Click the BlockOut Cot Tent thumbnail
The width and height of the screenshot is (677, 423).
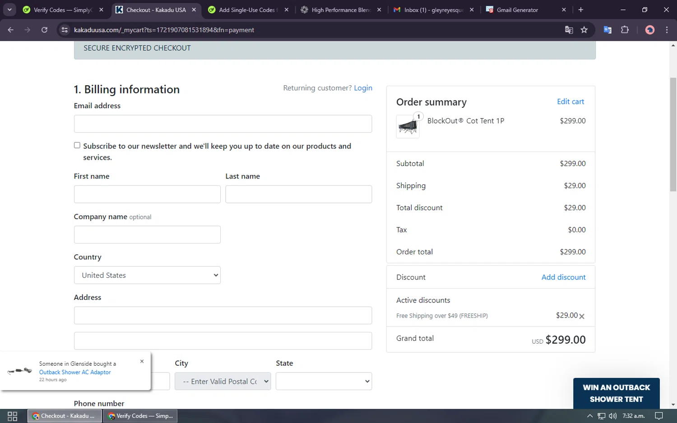click(x=408, y=126)
